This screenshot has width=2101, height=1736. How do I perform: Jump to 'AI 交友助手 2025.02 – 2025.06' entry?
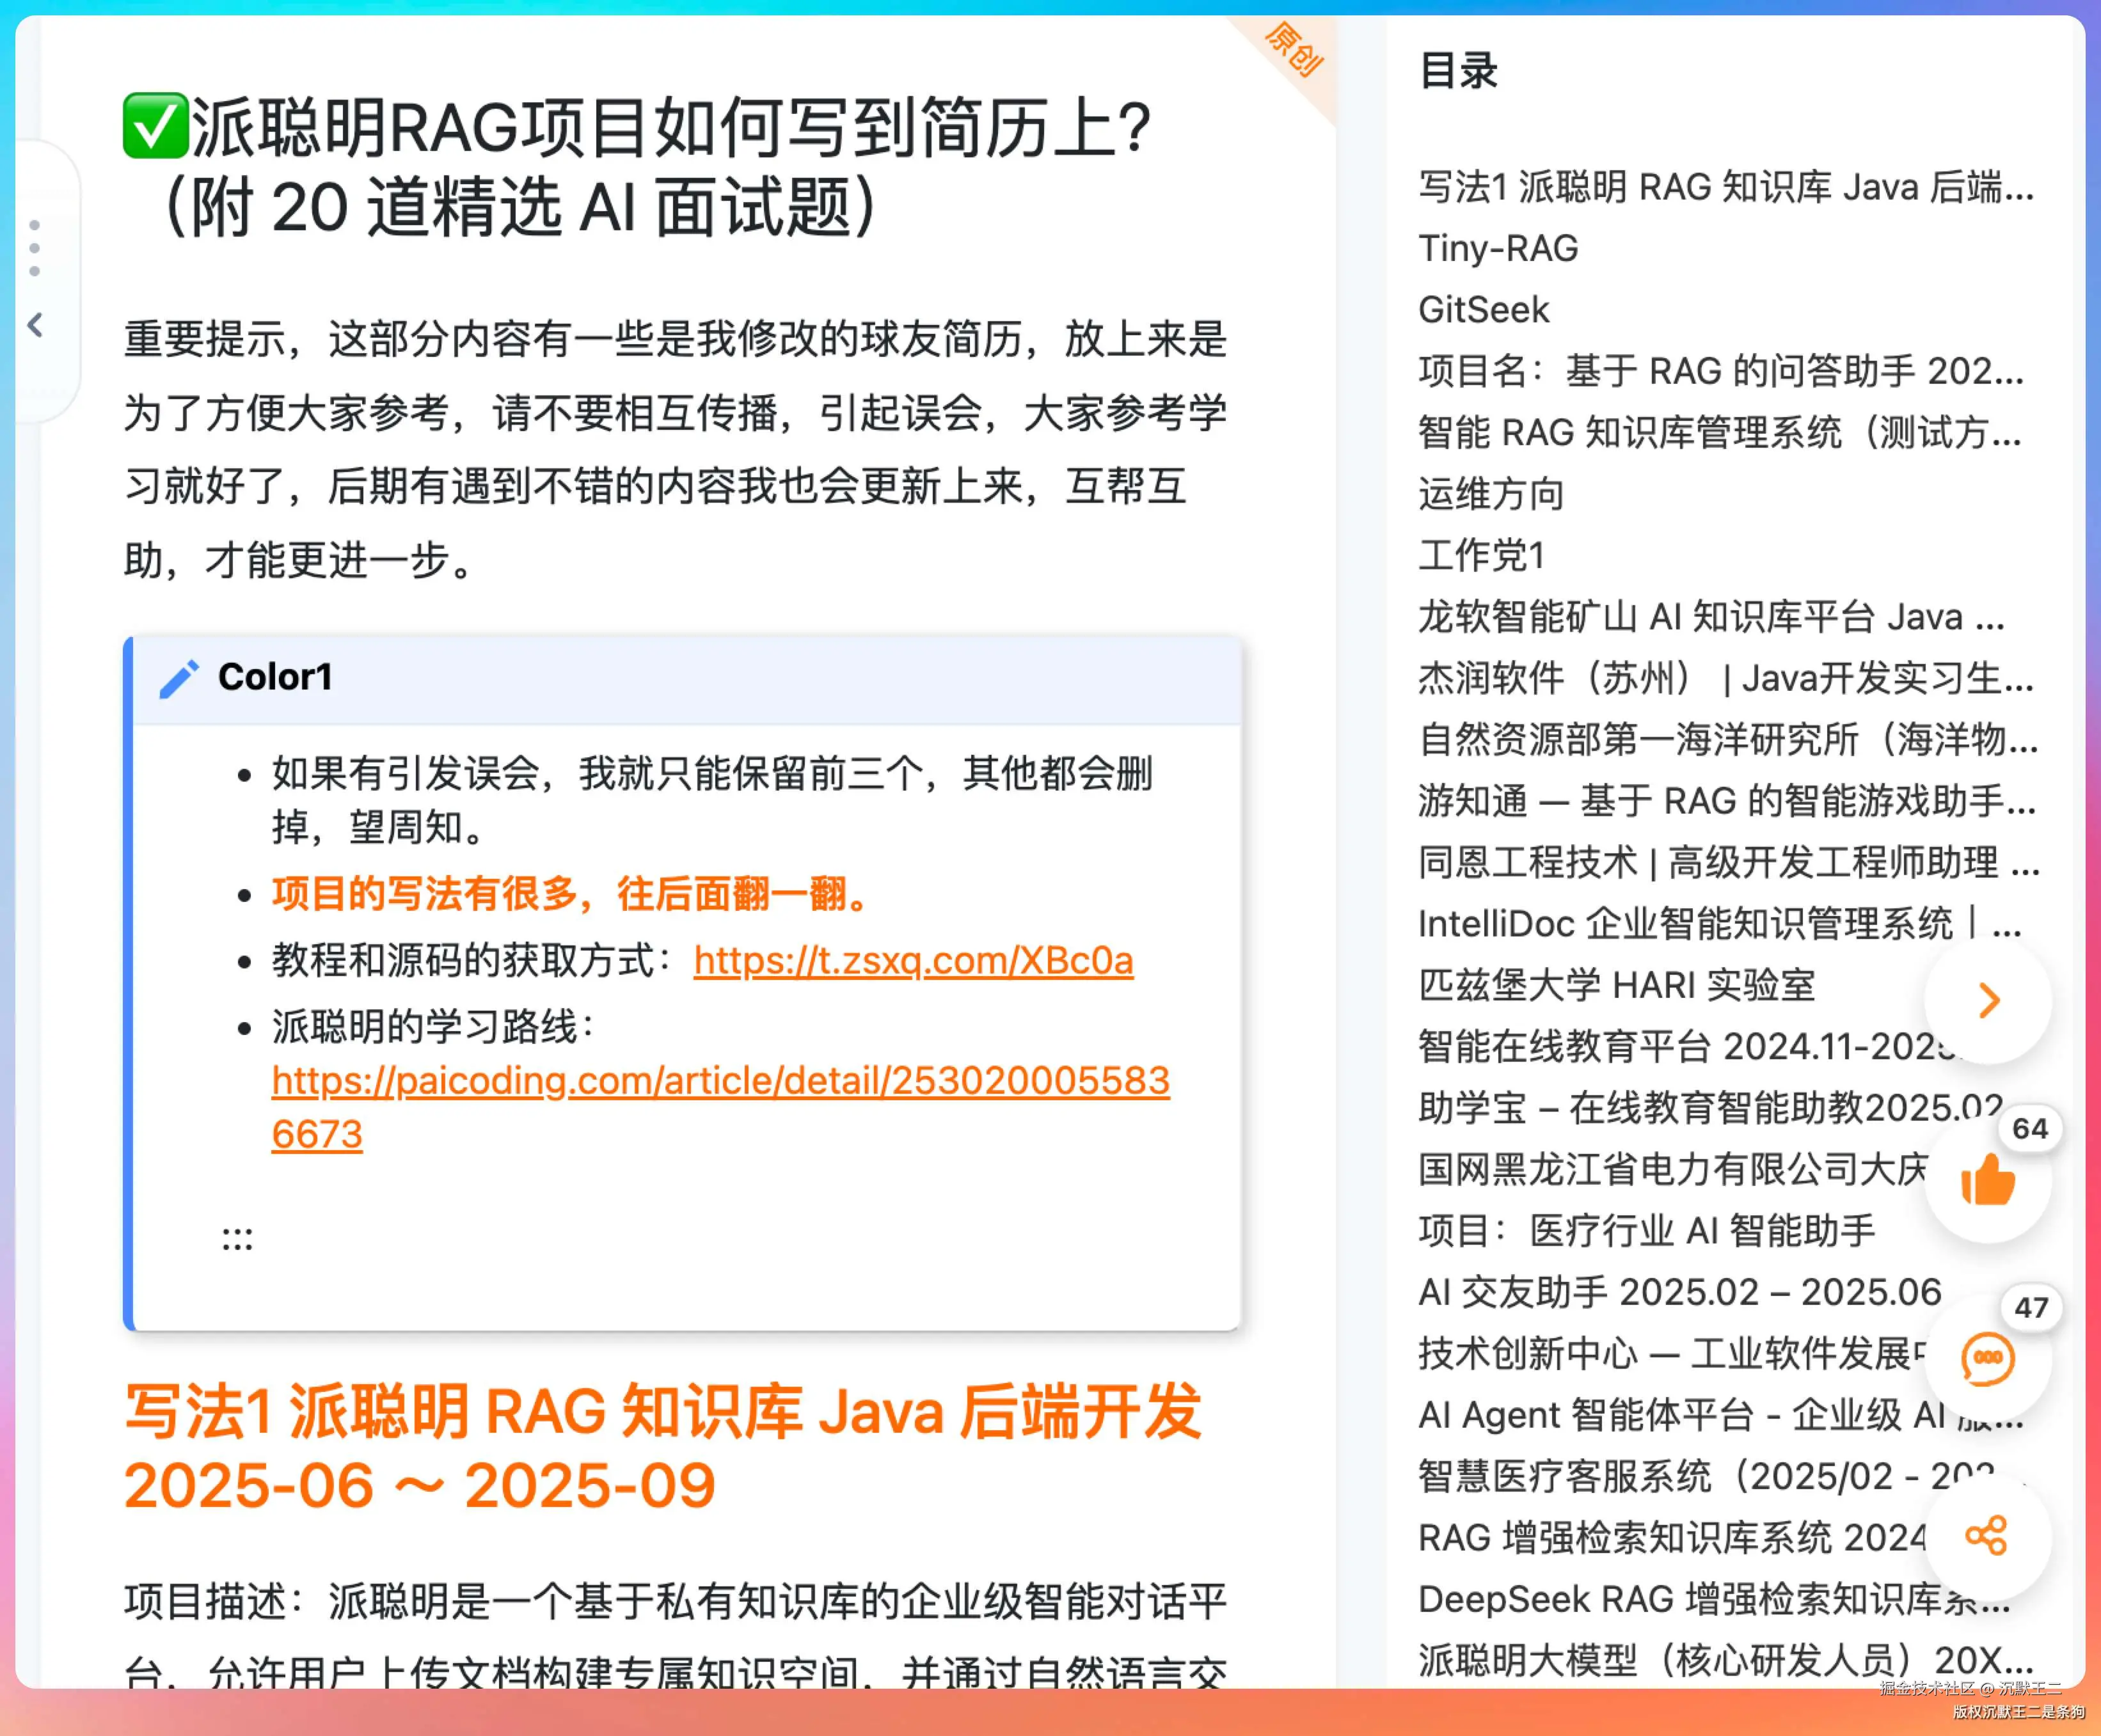pos(1680,1292)
